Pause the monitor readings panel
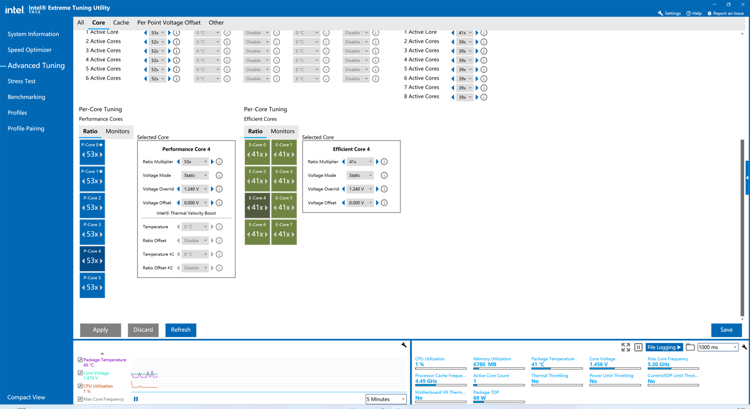This screenshot has height=409, width=750. (x=638, y=347)
